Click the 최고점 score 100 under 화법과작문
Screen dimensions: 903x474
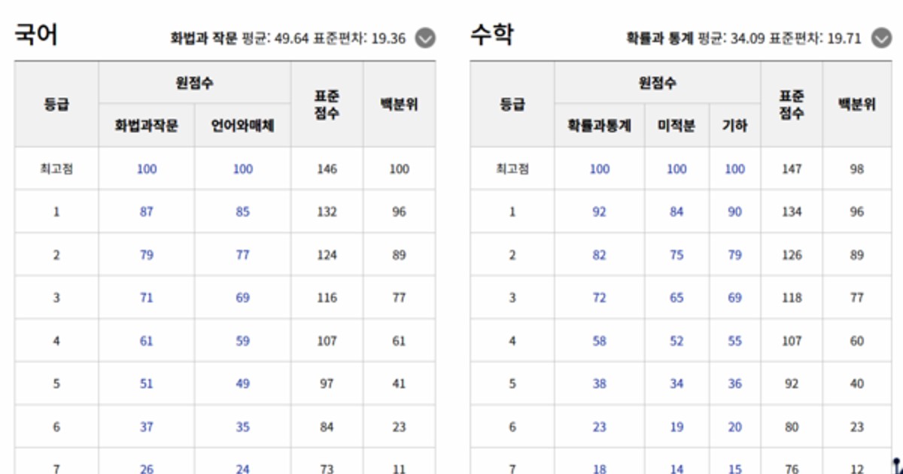147,169
